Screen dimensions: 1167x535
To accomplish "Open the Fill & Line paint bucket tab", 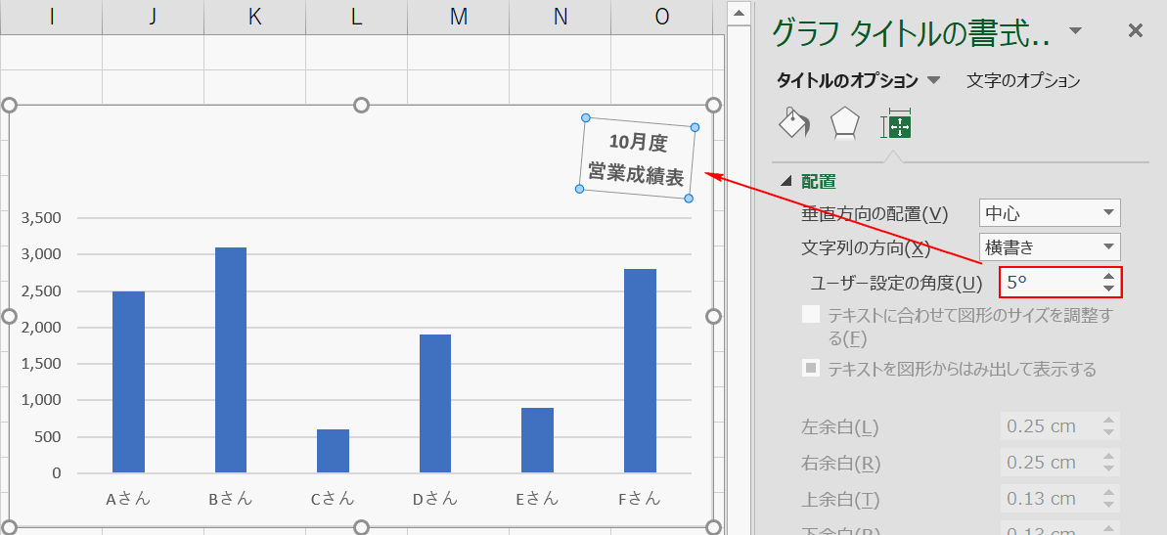I will click(x=795, y=123).
